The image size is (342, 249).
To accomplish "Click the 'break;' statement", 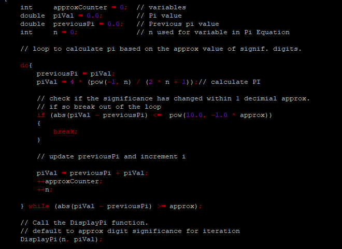I will (65, 131).
